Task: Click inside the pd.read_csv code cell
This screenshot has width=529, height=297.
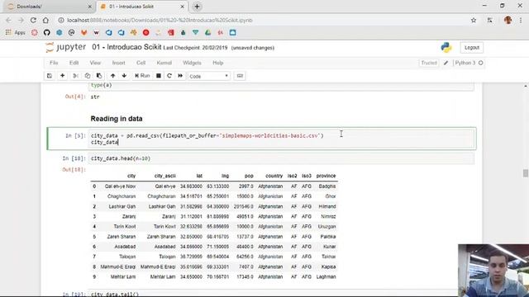Action: [282, 139]
